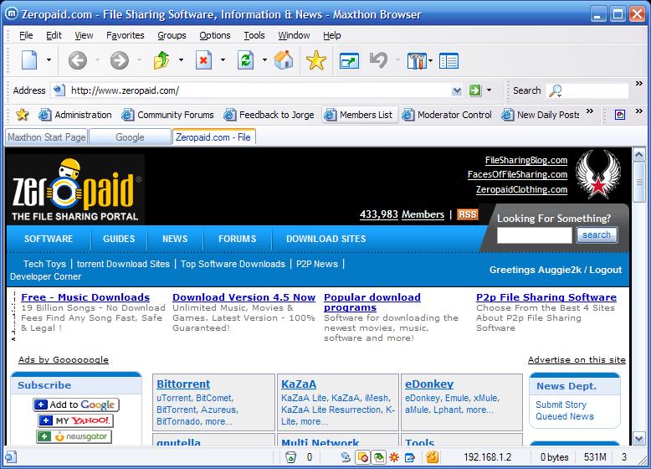Go back with the Back arrow
This screenshot has height=469, width=651.
pos(77,60)
